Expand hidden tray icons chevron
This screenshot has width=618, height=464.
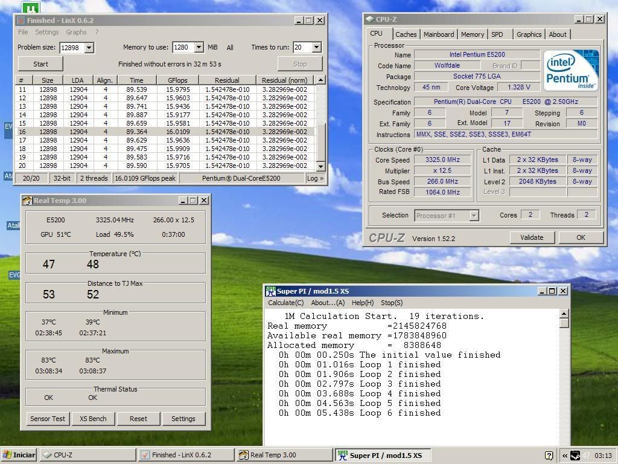pyautogui.click(x=565, y=456)
